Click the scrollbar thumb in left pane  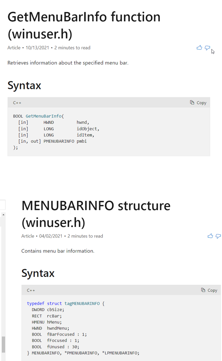(3, 344)
